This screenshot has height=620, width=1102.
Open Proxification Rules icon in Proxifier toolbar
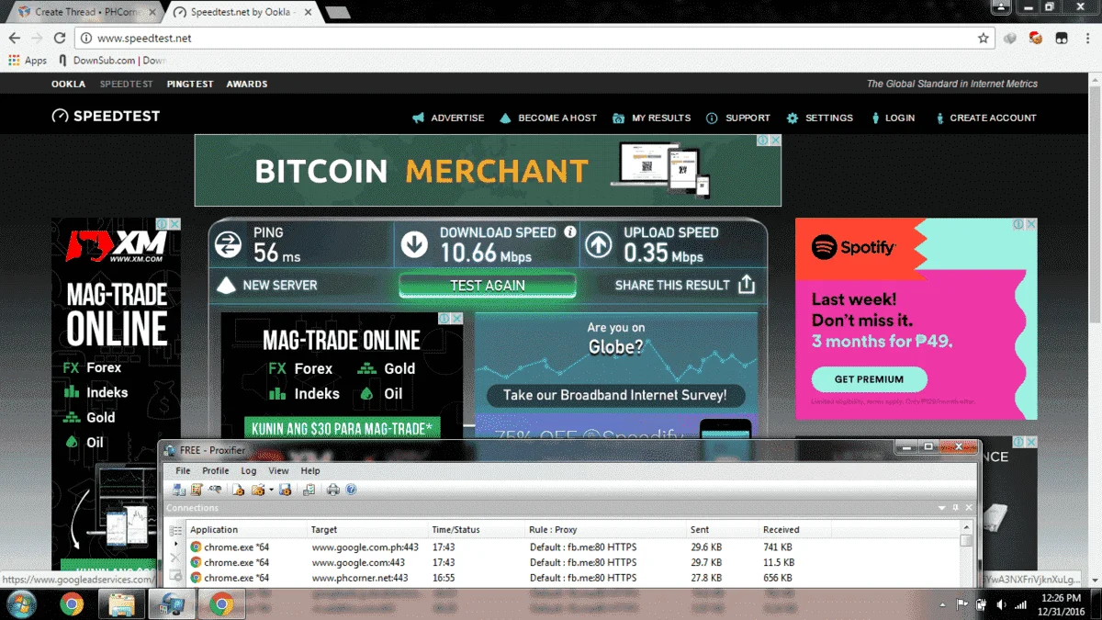click(x=197, y=490)
